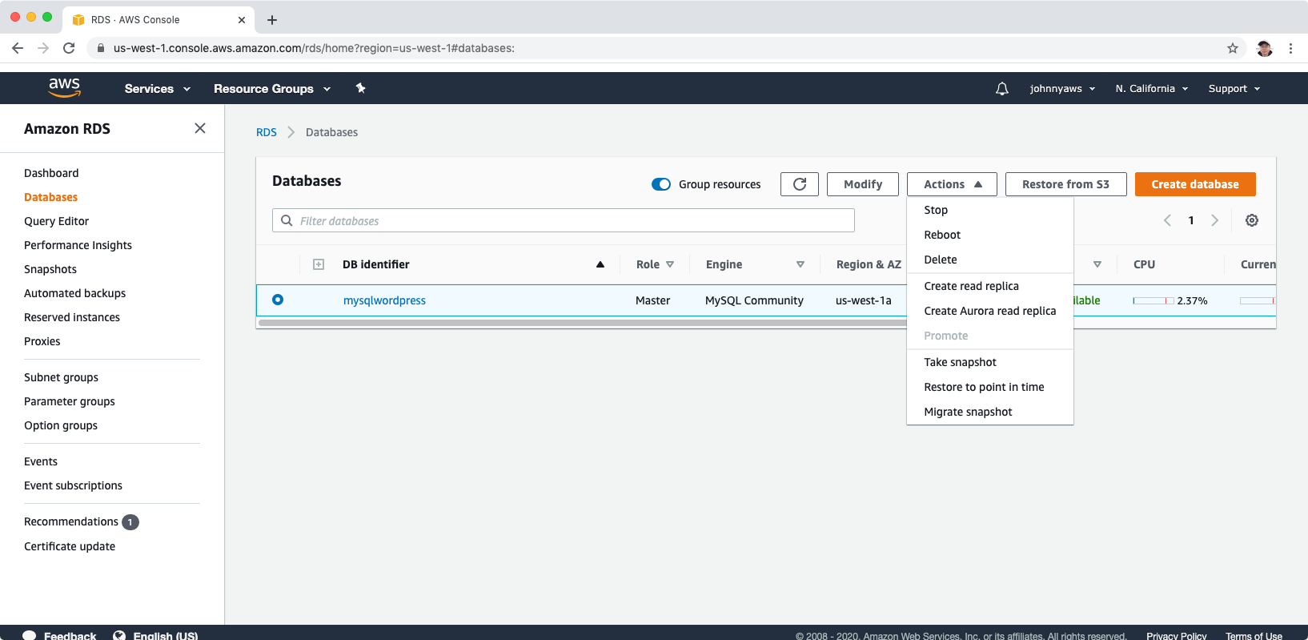Click the AWS logo home icon
The image size is (1308, 640).
pos(64,87)
